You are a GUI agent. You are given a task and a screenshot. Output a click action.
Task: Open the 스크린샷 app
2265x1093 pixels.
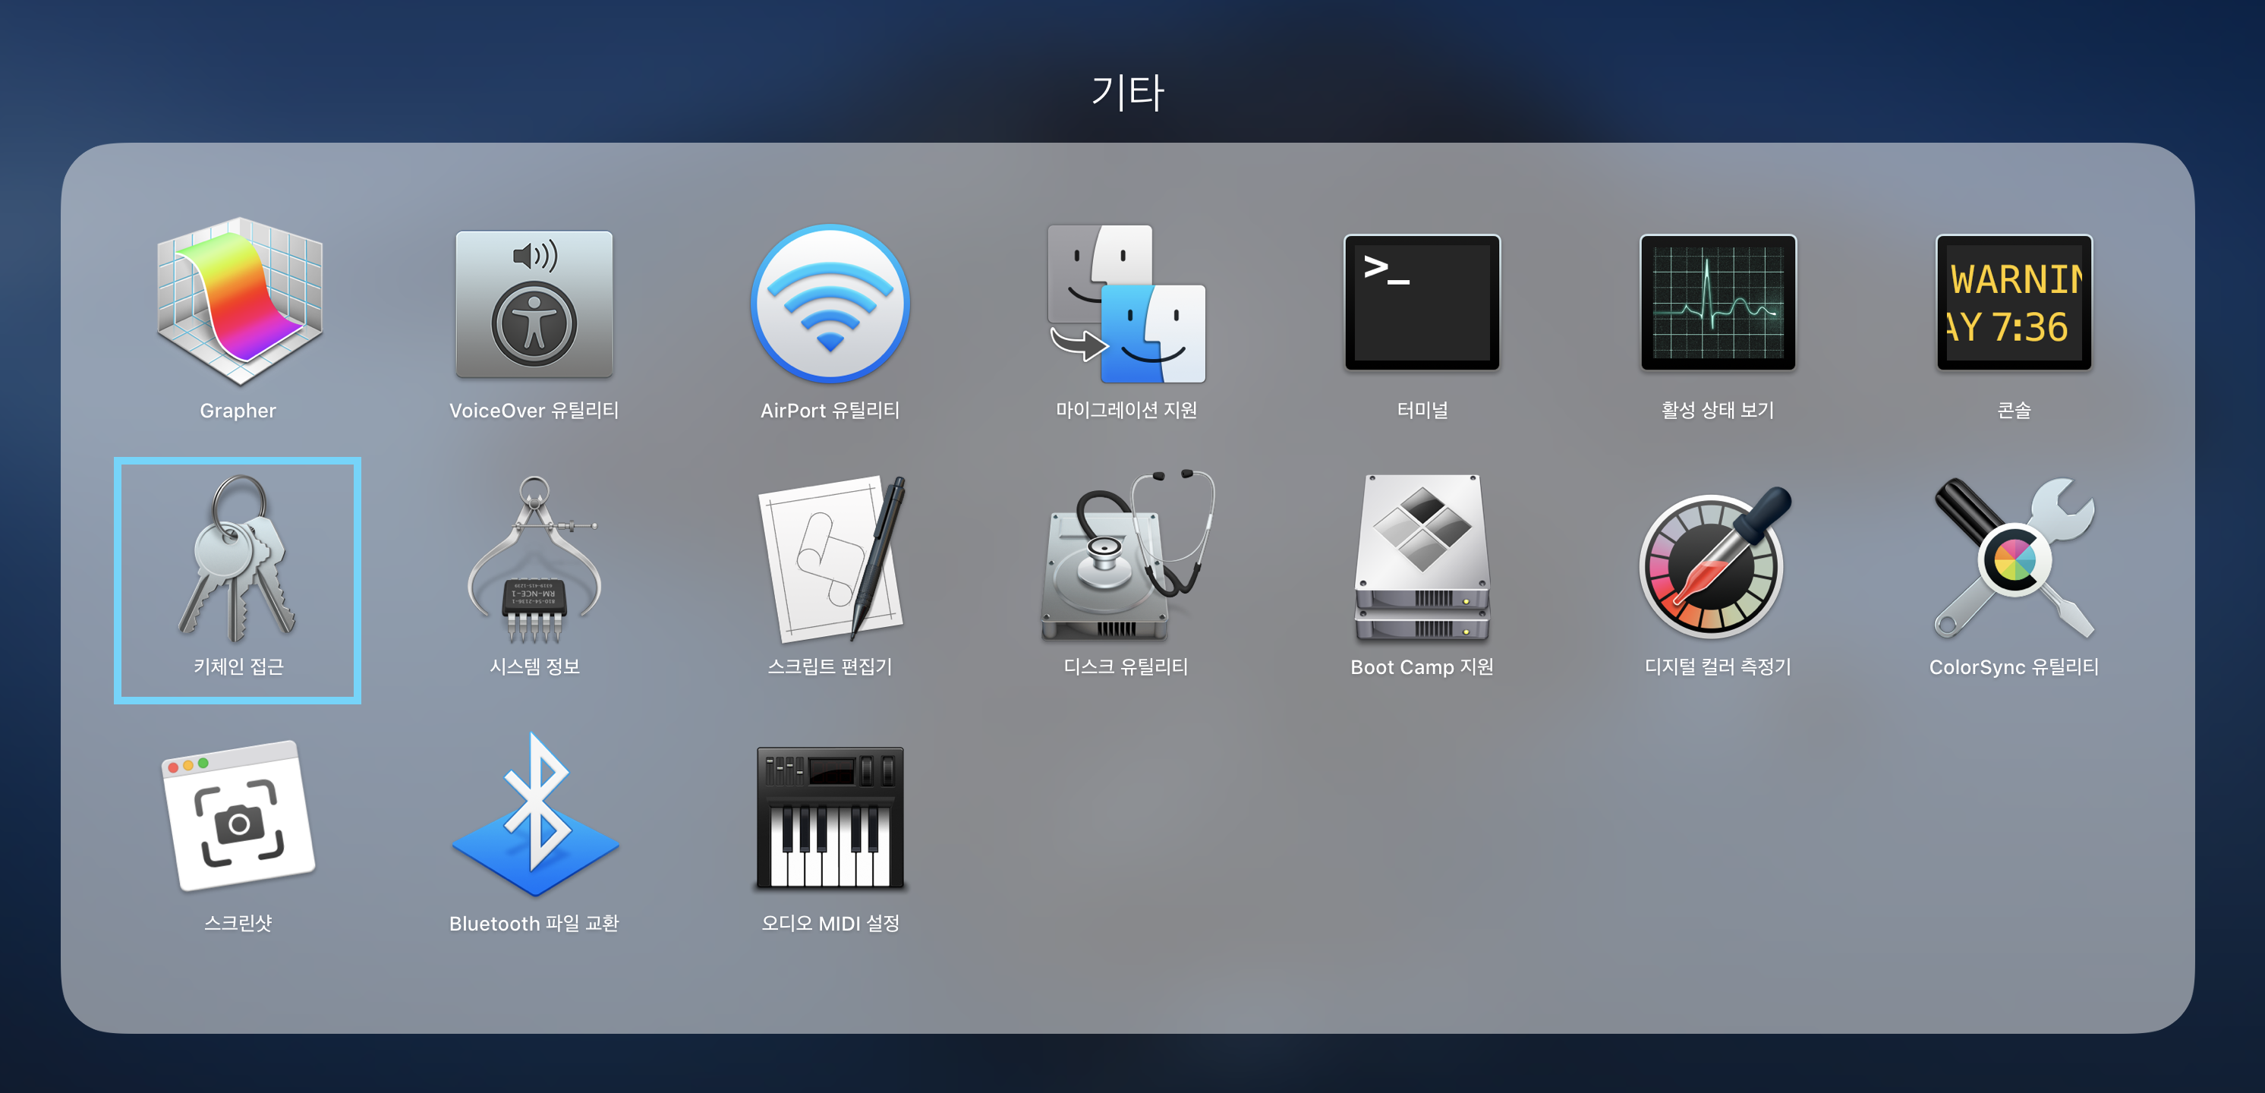coord(238,816)
